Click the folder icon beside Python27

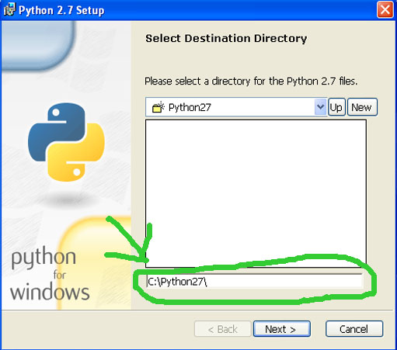click(x=158, y=107)
